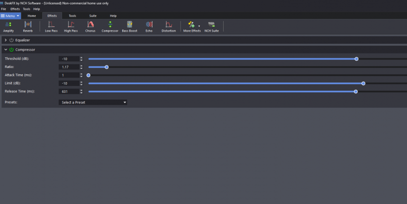Increase Limit with the up arrow
The height and width of the screenshot is (204, 407).
pyautogui.click(x=81, y=82)
